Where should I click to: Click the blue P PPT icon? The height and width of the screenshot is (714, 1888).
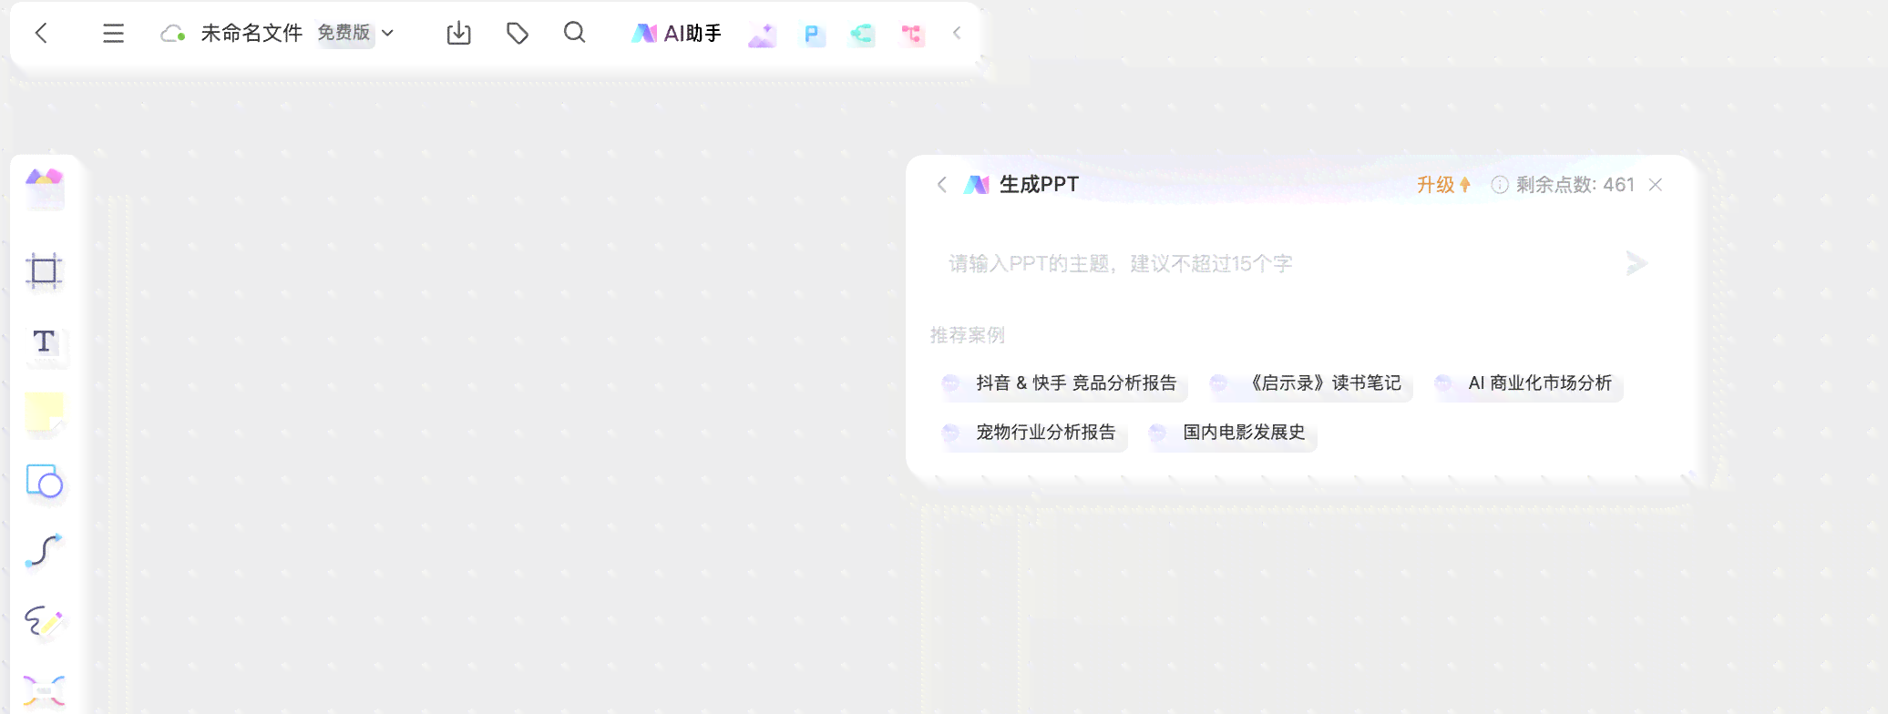coord(812,35)
